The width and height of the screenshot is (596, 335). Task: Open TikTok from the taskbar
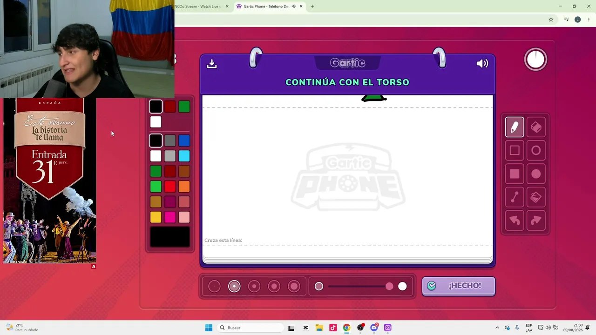point(333,328)
